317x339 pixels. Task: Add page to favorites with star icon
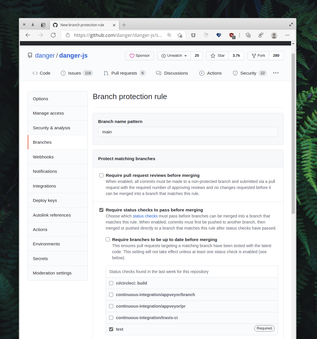tap(180, 35)
